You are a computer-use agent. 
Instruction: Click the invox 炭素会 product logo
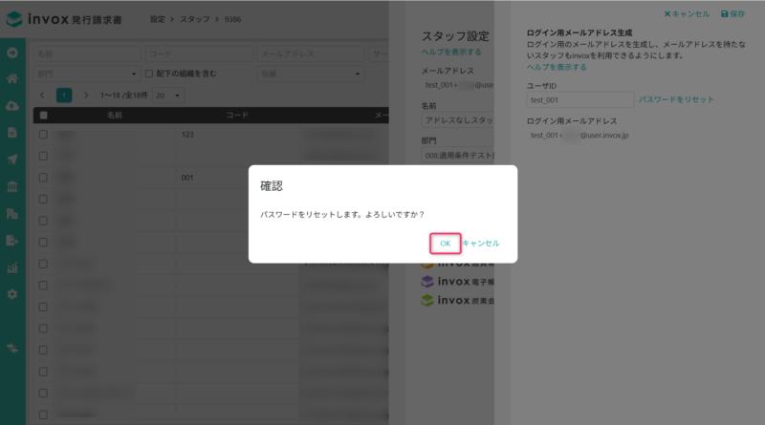458,300
